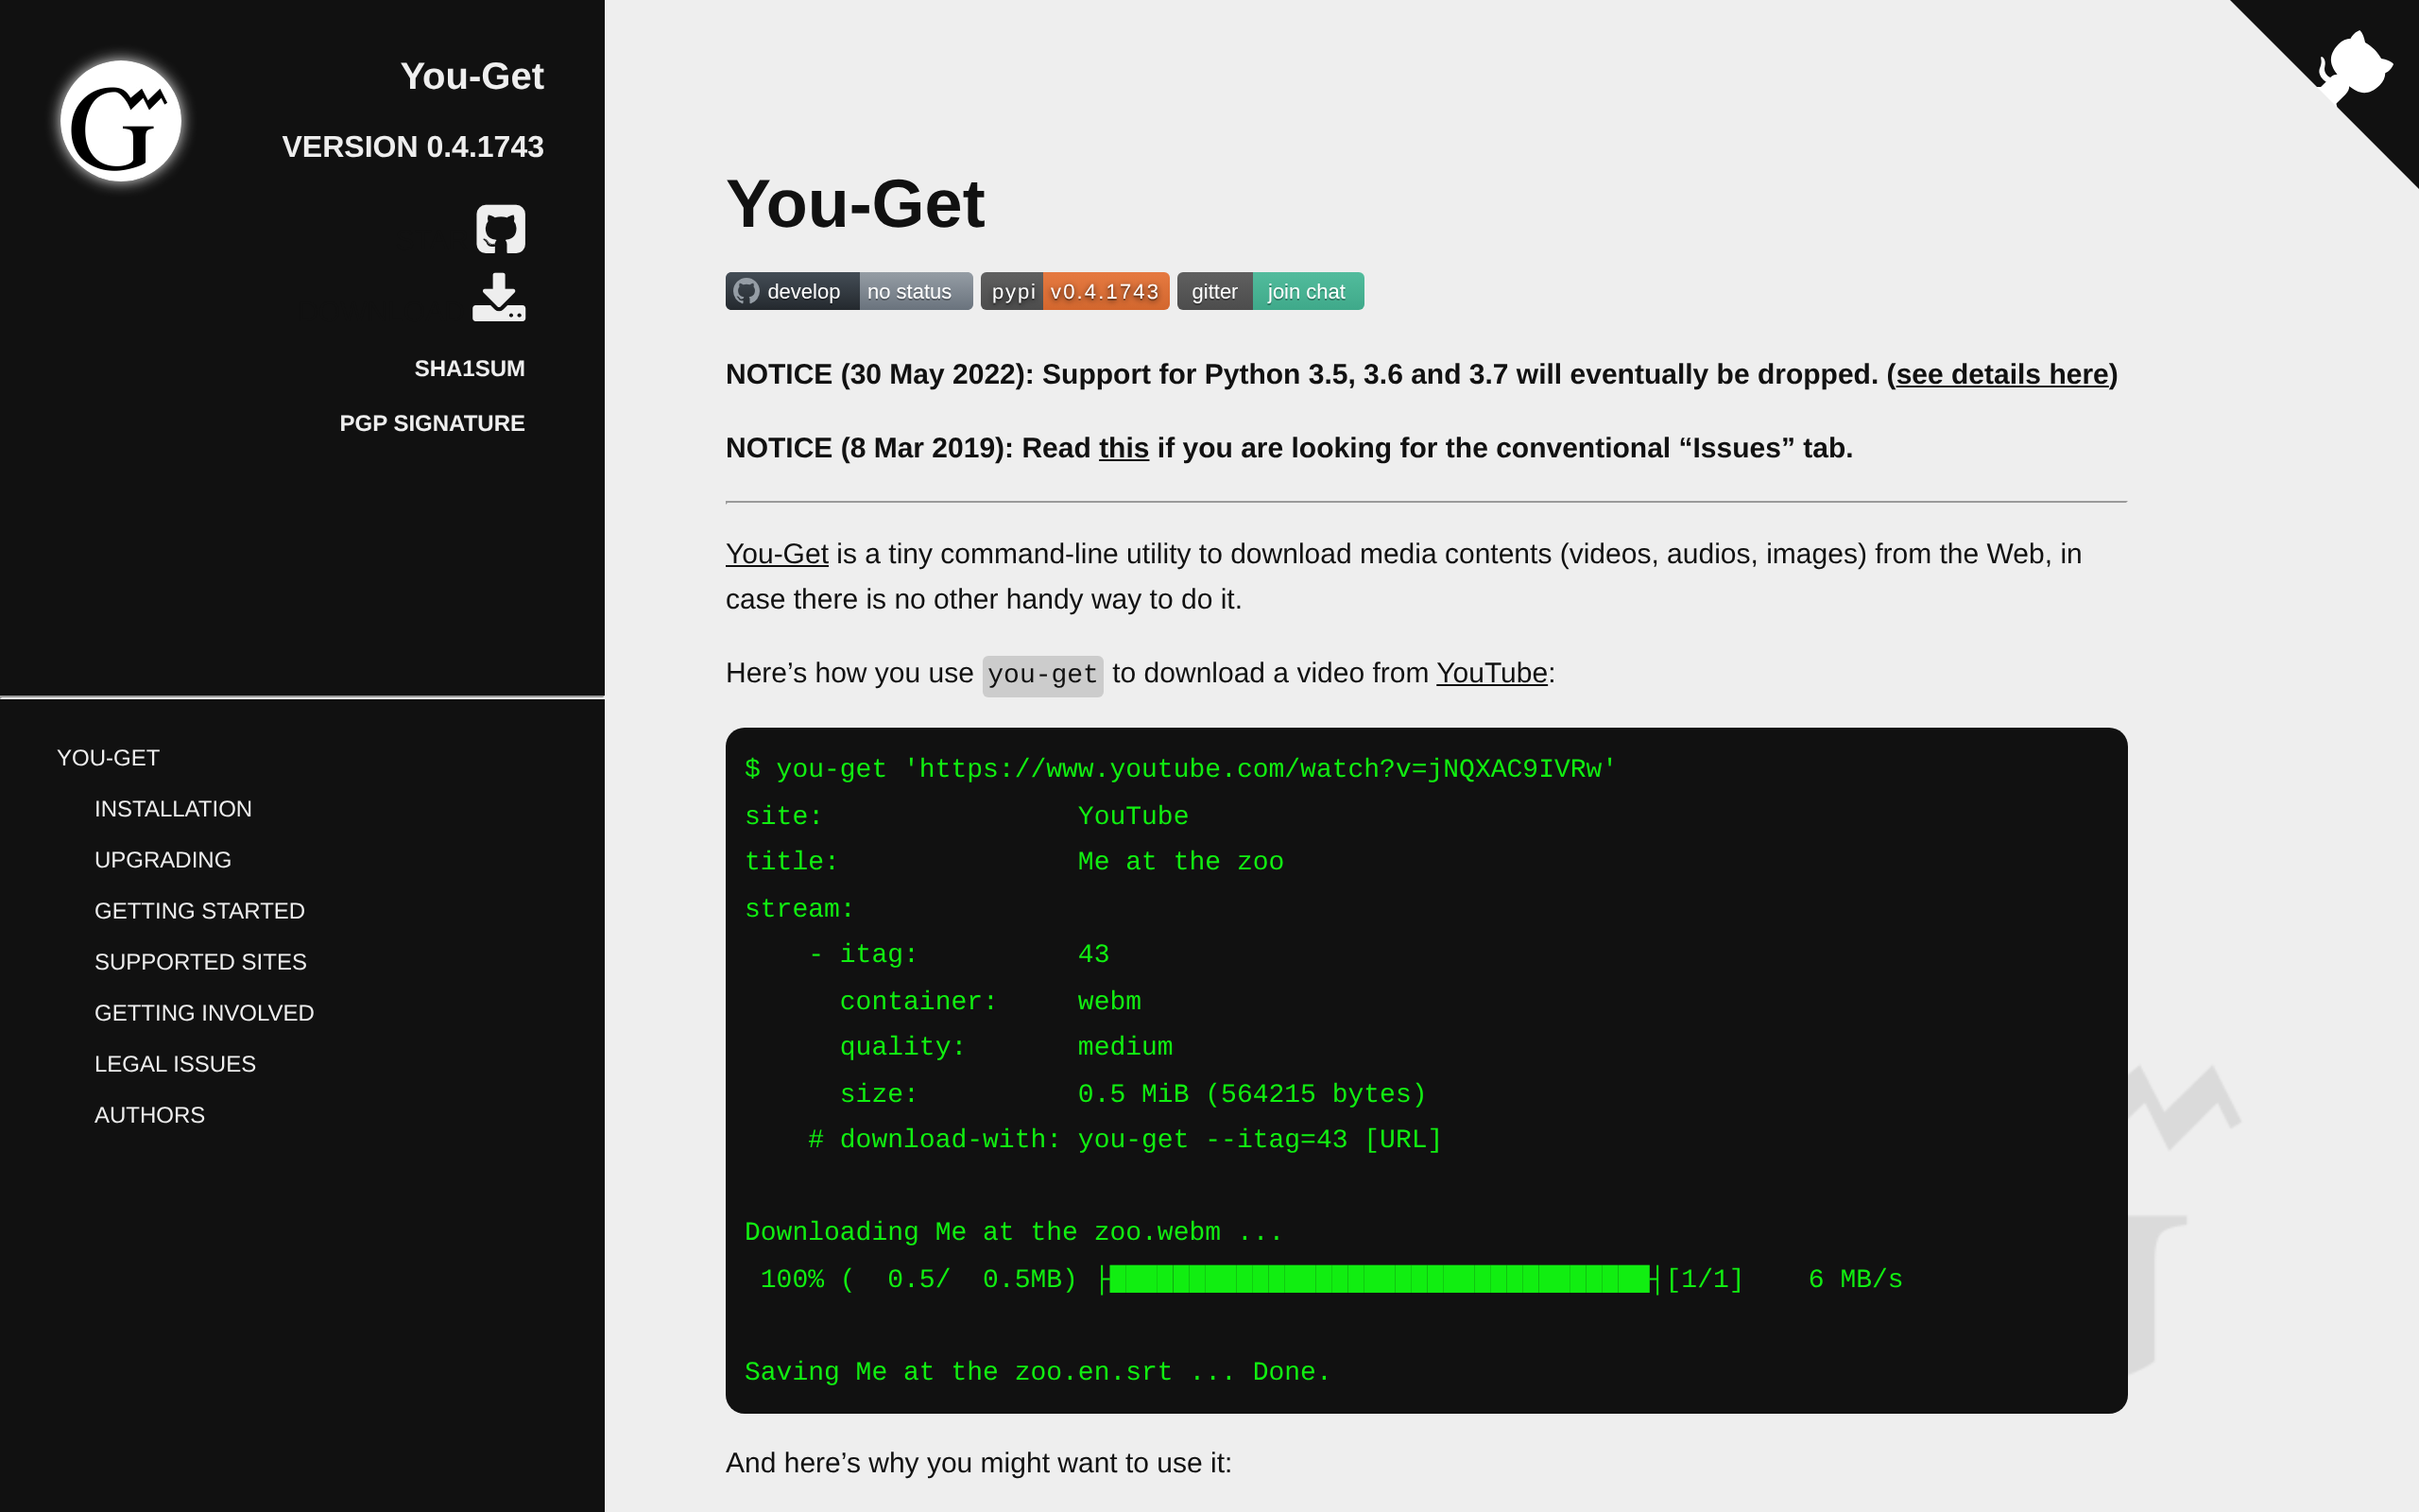Click the main You-Get page heading
The image size is (2419, 1512).
click(x=856, y=204)
